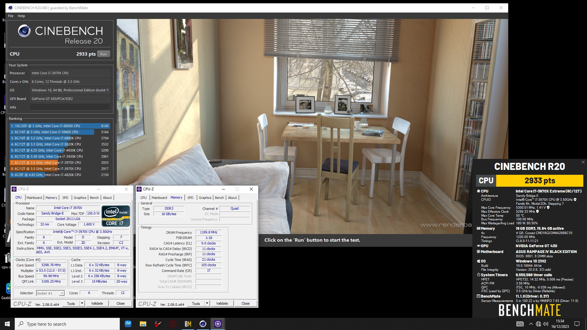The height and width of the screenshot is (330, 587).
Task: Click Tools button in left CPU-Z window
Action: tap(71, 303)
